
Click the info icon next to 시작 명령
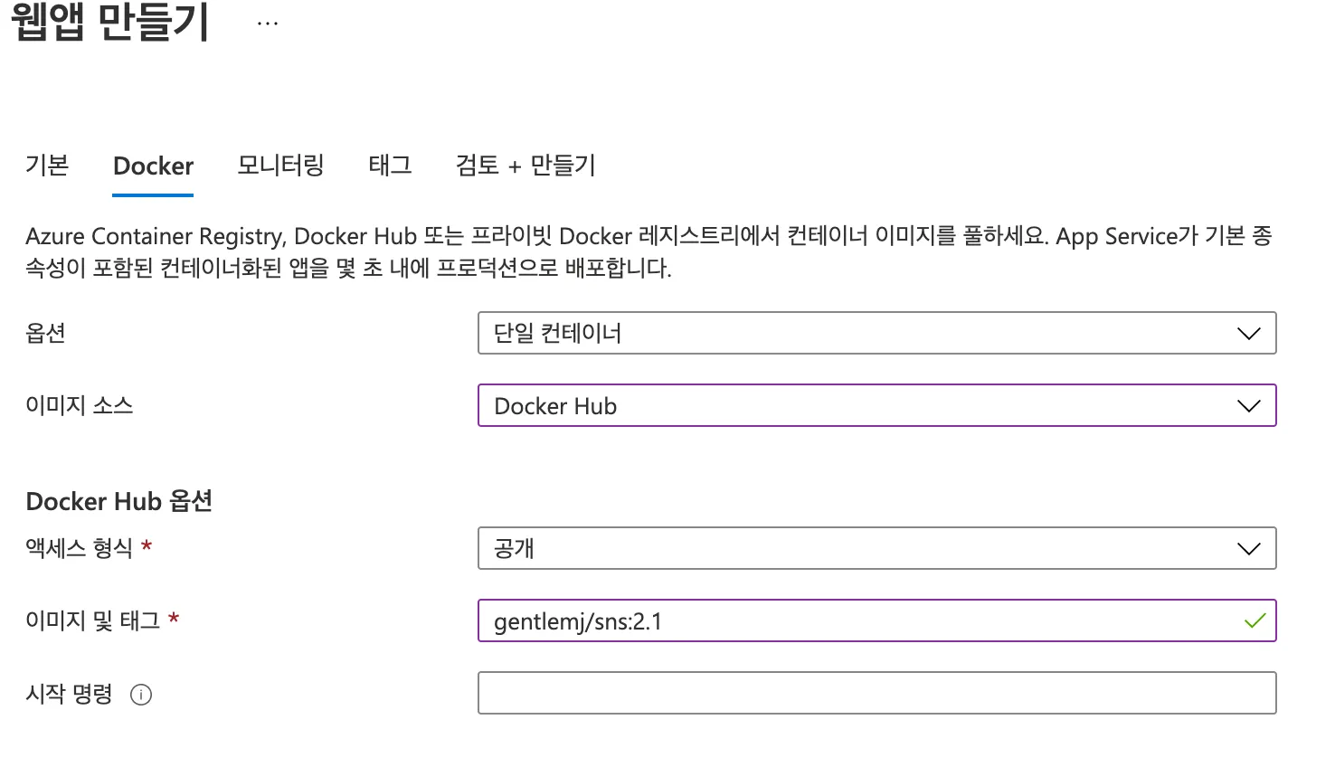pos(141,695)
